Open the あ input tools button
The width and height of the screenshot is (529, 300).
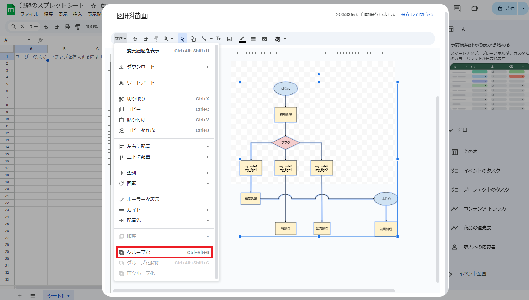click(280, 39)
